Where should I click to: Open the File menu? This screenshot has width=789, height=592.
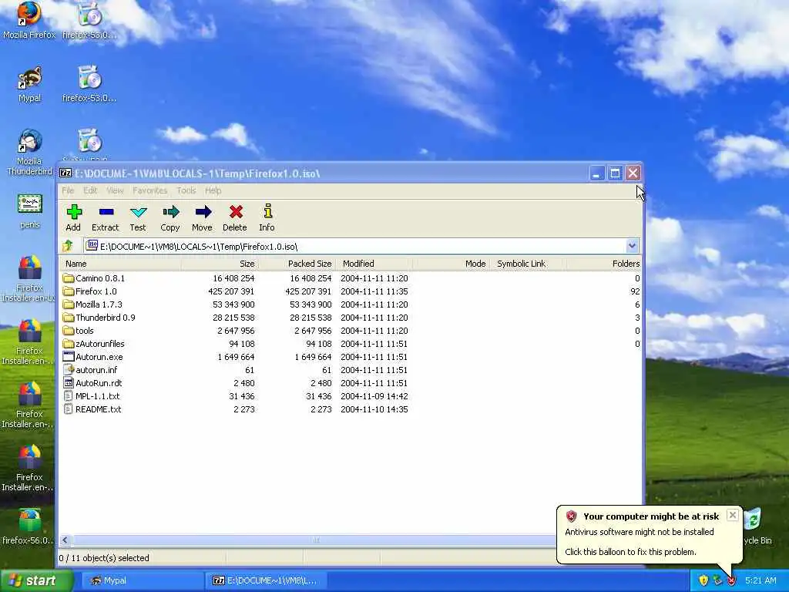(x=68, y=190)
